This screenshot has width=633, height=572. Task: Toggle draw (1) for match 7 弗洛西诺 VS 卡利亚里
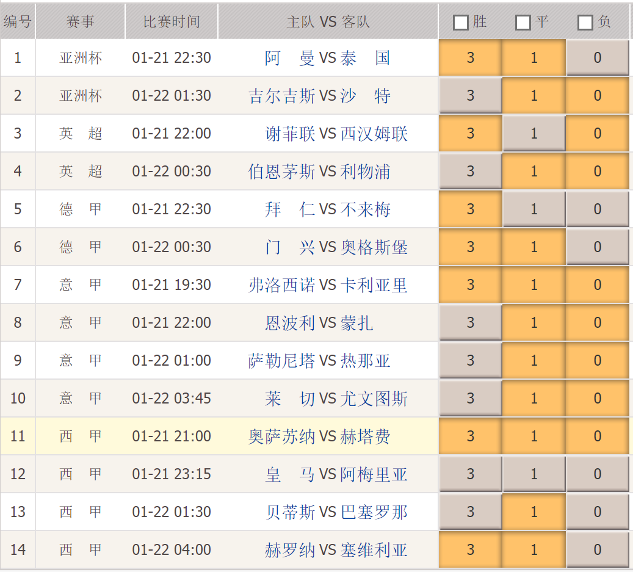[534, 284]
